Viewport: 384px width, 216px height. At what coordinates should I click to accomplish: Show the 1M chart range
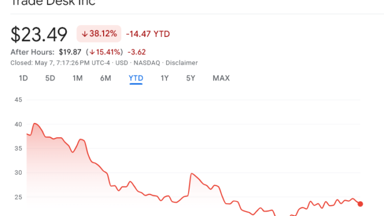(78, 78)
